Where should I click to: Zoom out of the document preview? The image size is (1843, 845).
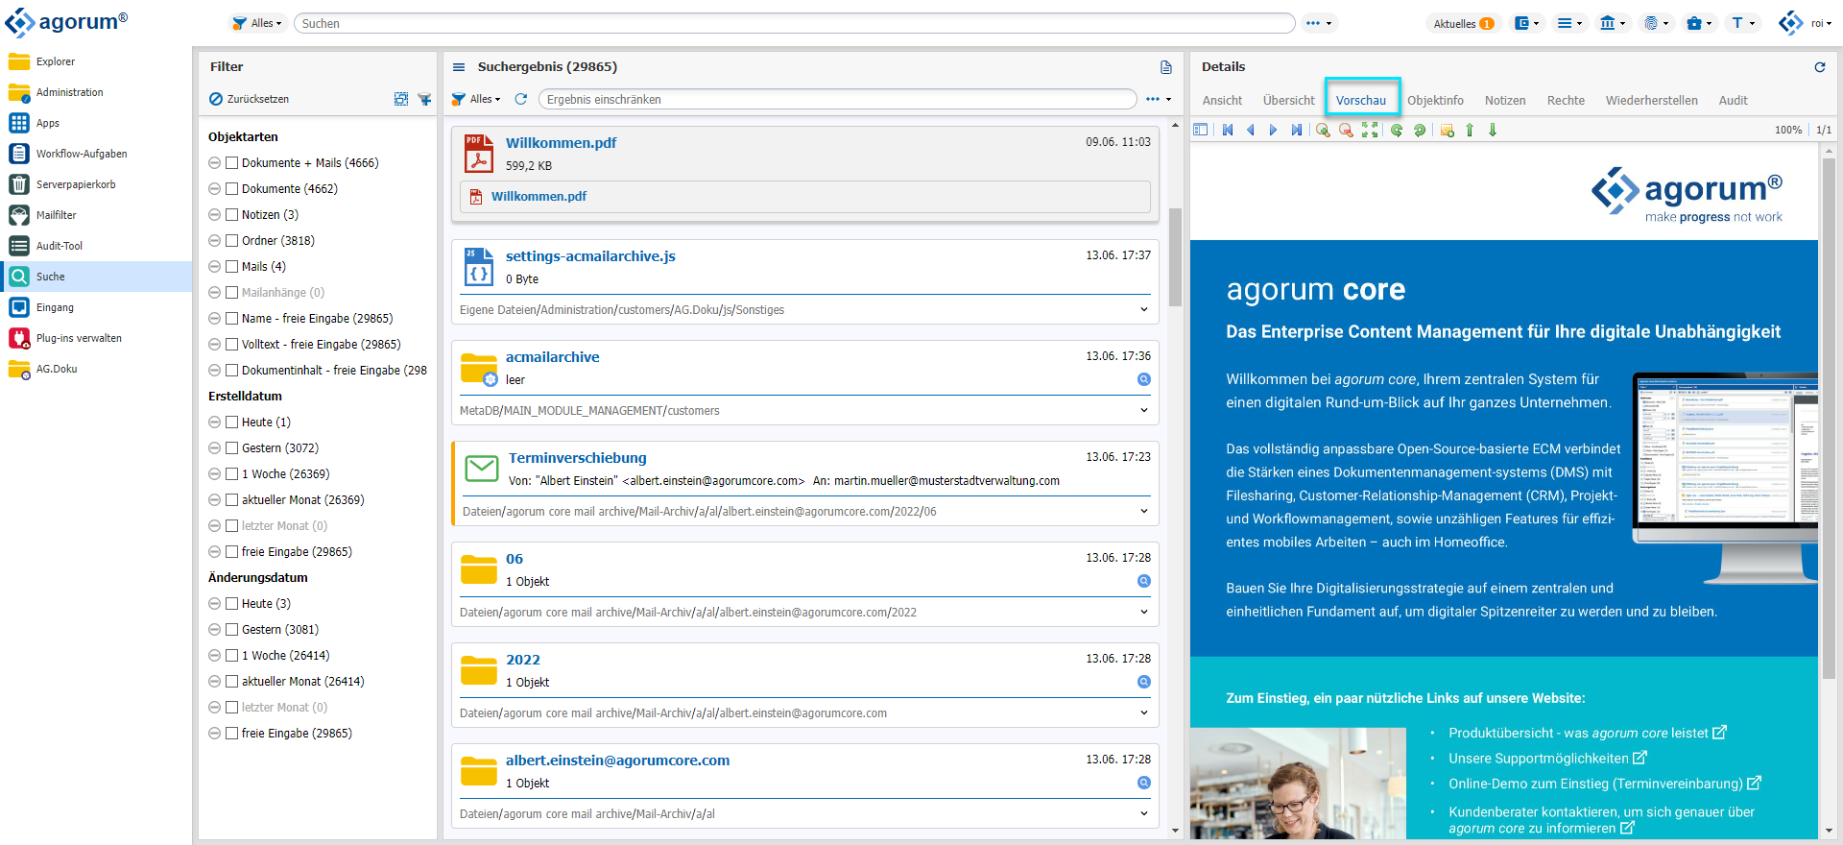[1346, 130]
